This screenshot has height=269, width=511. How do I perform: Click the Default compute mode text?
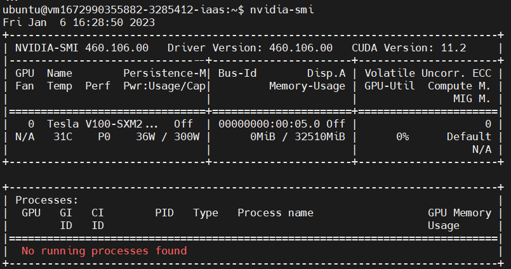coord(468,137)
